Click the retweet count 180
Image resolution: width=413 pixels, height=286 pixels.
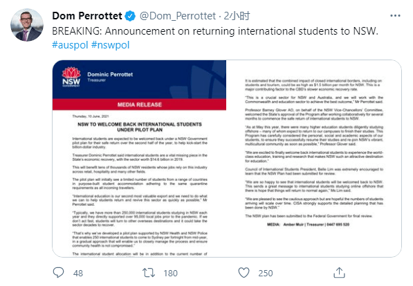[x=170, y=273]
